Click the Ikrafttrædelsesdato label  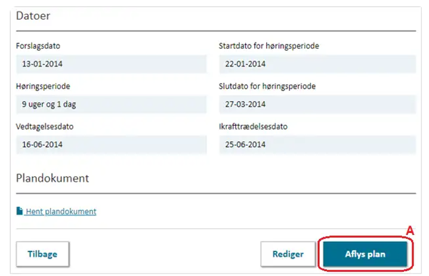(x=253, y=126)
